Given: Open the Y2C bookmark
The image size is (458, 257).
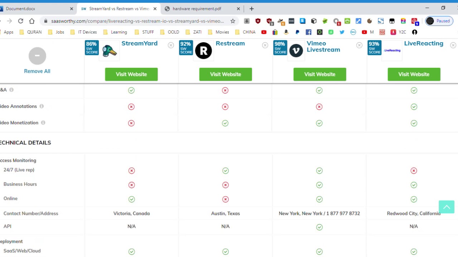Looking at the screenshot, I should (x=398, y=32).
